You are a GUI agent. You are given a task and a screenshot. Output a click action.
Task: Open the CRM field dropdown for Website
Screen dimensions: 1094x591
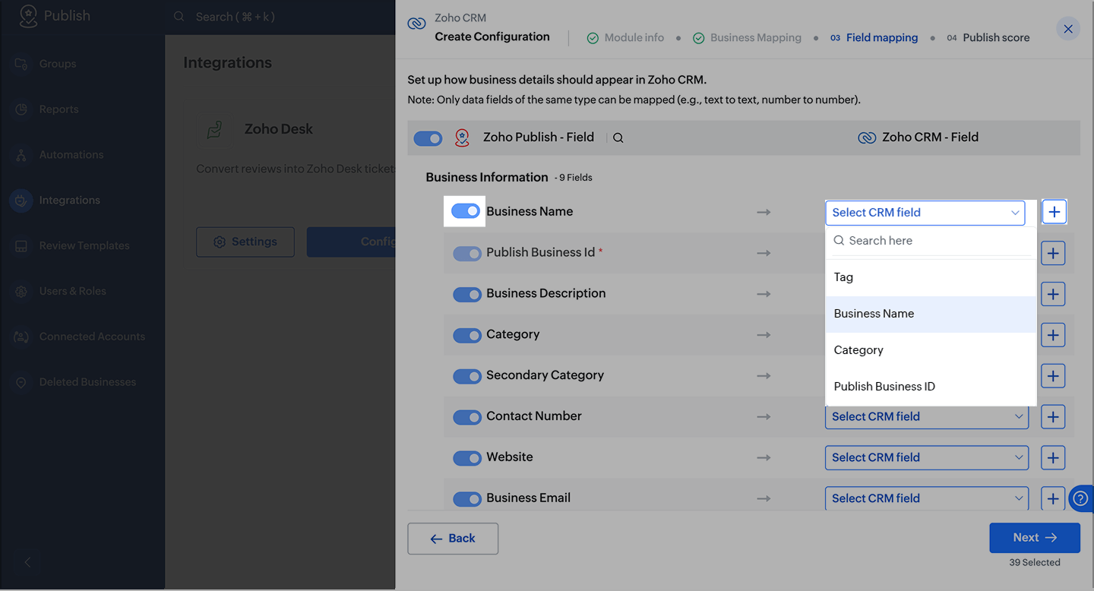point(926,457)
